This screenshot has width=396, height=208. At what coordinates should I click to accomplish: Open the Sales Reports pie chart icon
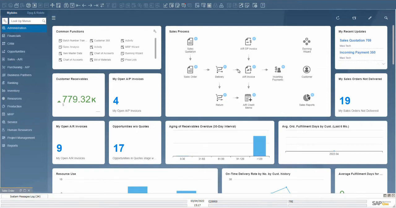(307, 98)
